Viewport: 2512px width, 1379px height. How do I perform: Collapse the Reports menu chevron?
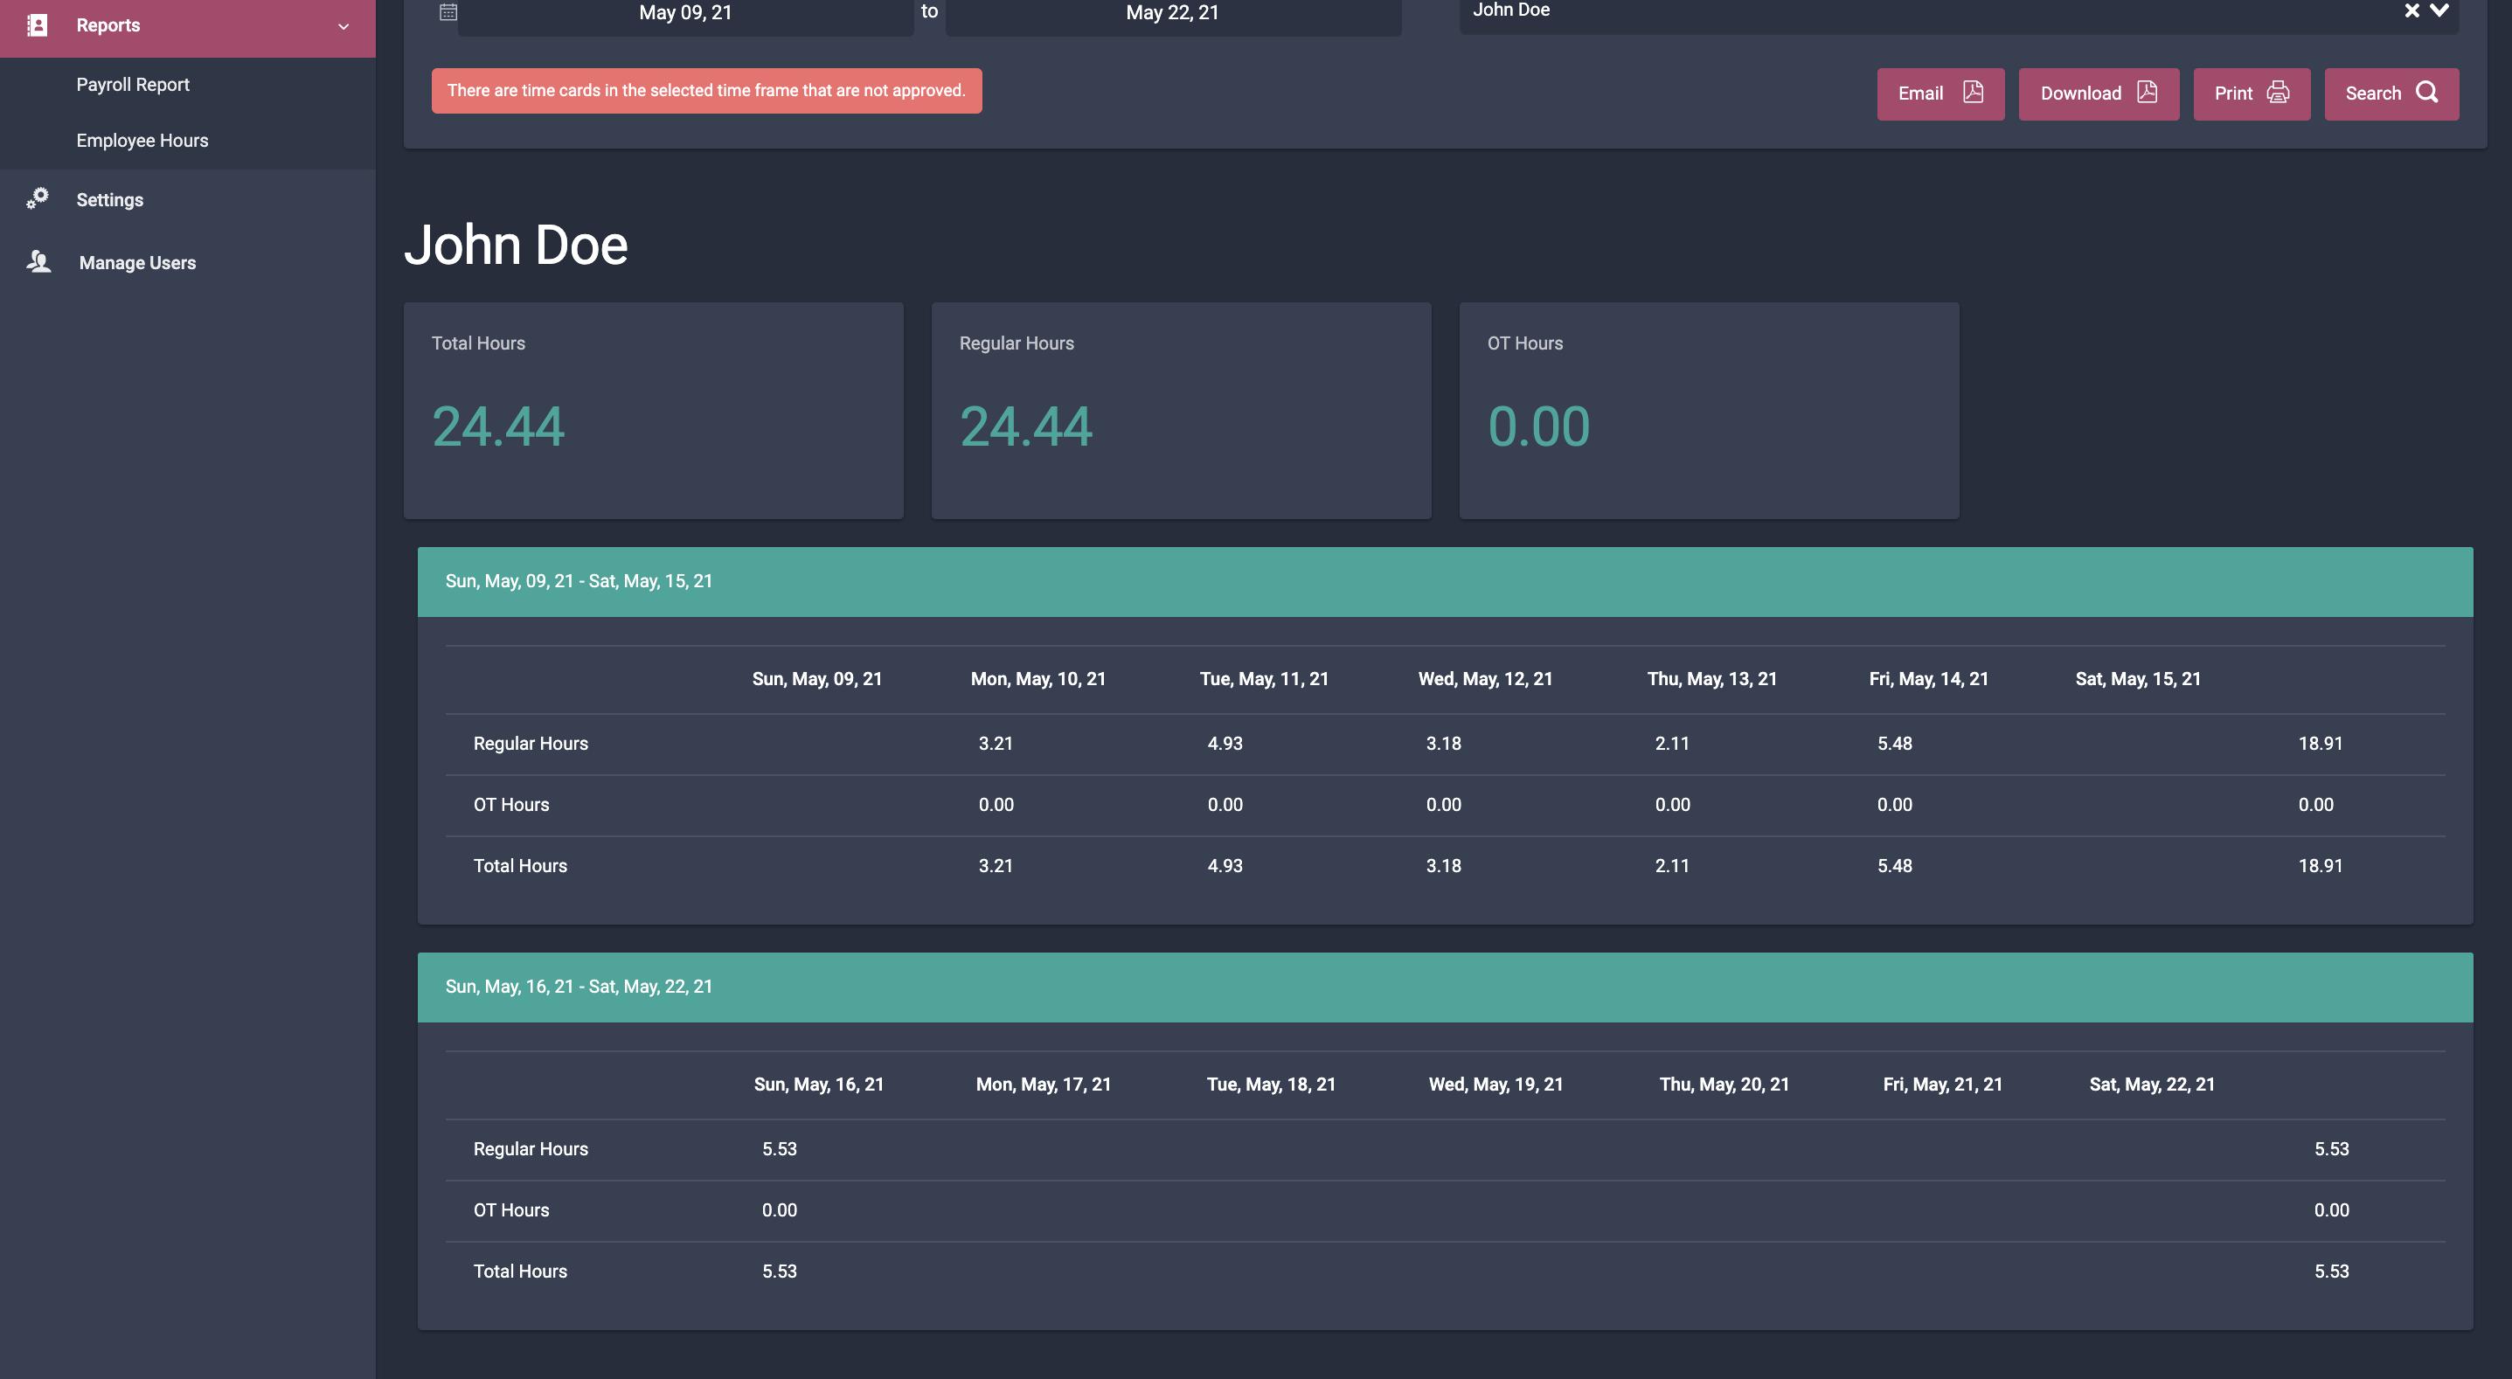pyautogui.click(x=343, y=26)
